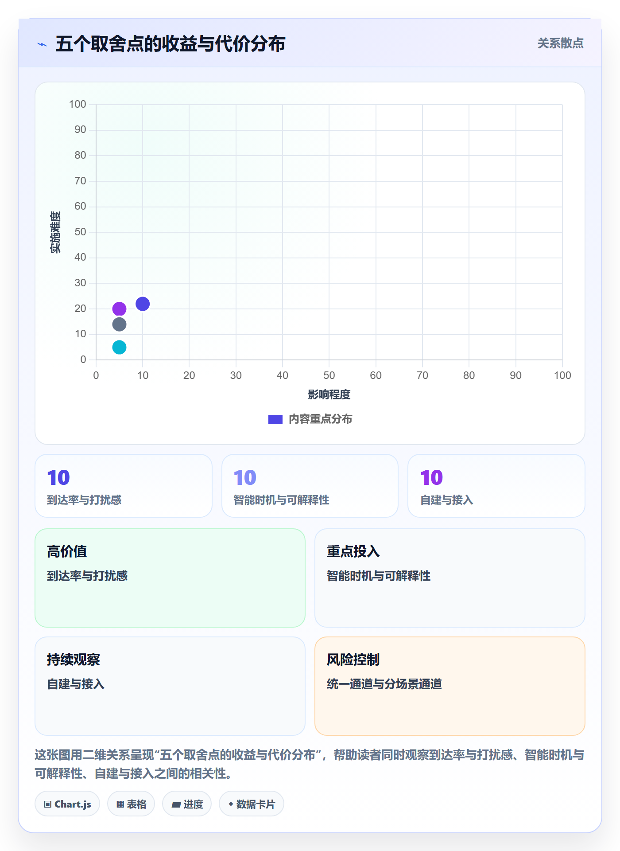Open the 数据卡片 tag

pyautogui.click(x=252, y=804)
